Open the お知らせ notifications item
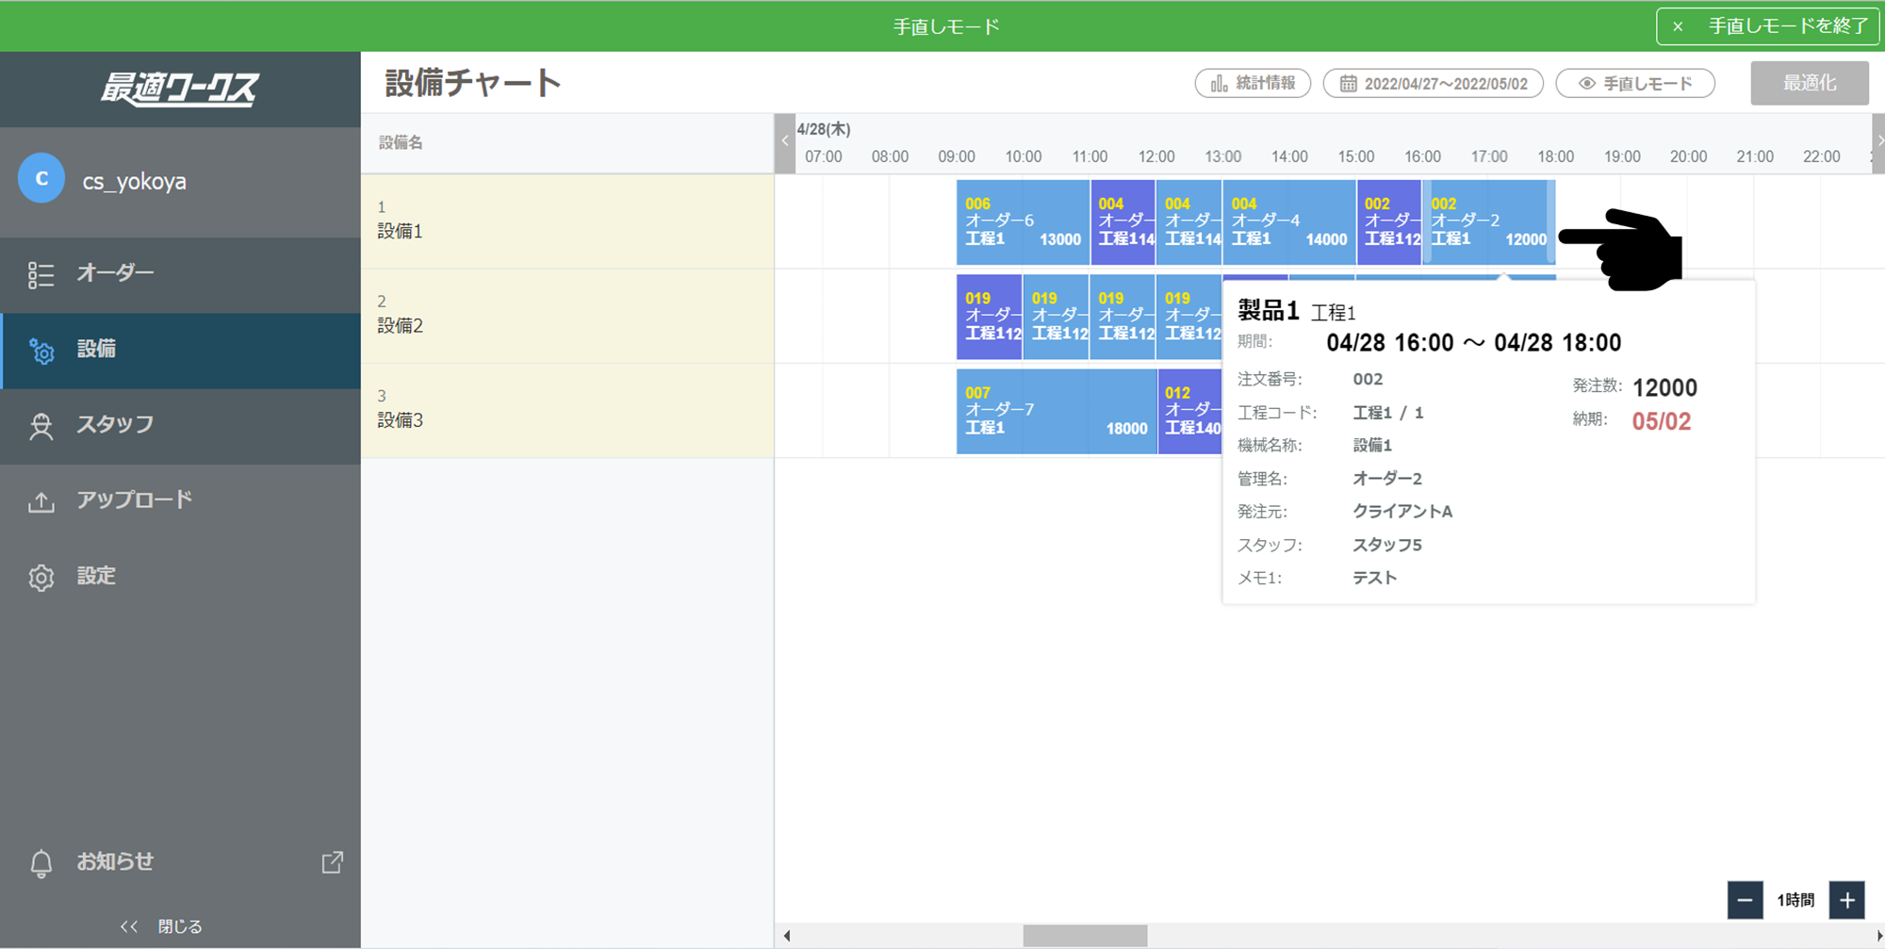 180,861
